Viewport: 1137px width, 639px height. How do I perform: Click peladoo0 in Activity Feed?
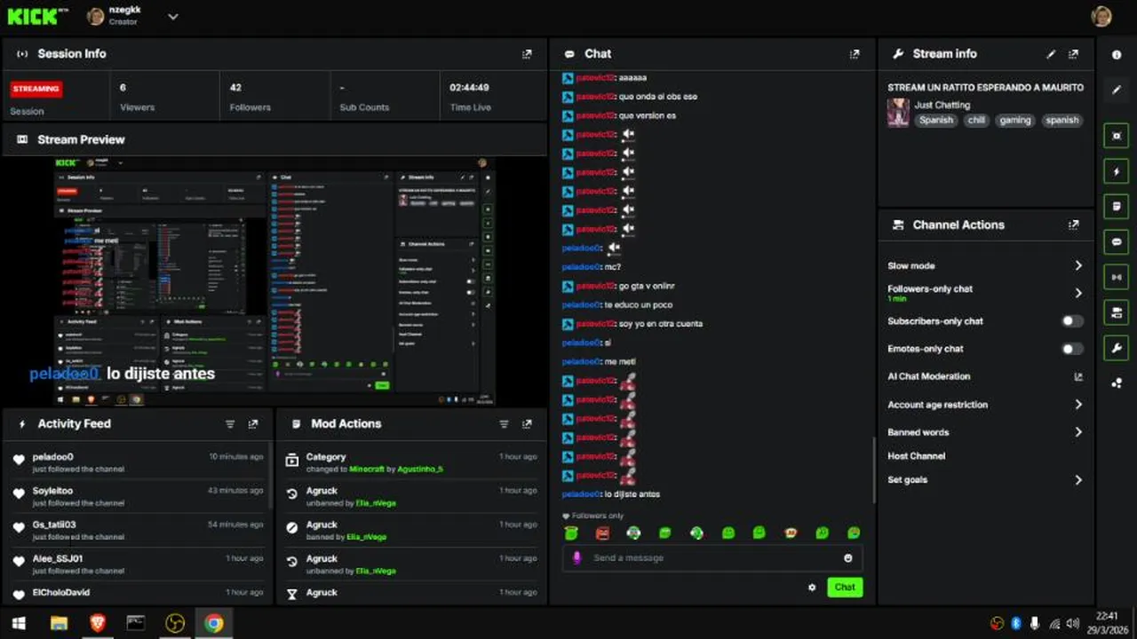pyautogui.click(x=52, y=457)
